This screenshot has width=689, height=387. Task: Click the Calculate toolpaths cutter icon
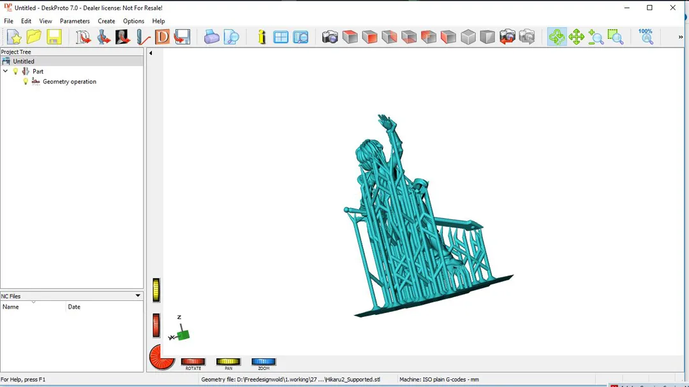coord(142,37)
